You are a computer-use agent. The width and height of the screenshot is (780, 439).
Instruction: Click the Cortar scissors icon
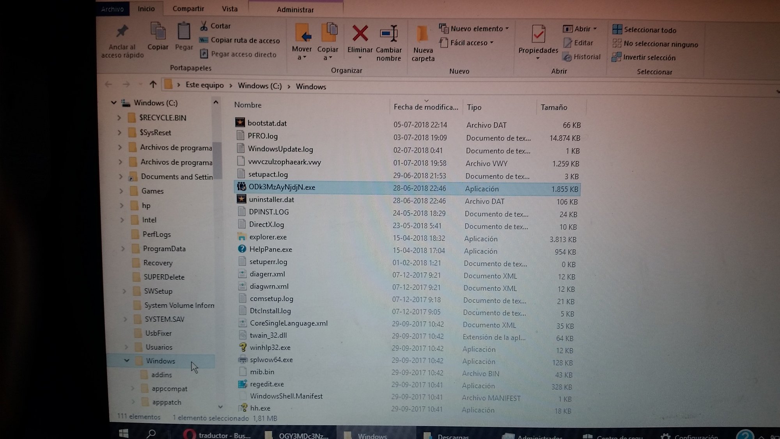[204, 26]
